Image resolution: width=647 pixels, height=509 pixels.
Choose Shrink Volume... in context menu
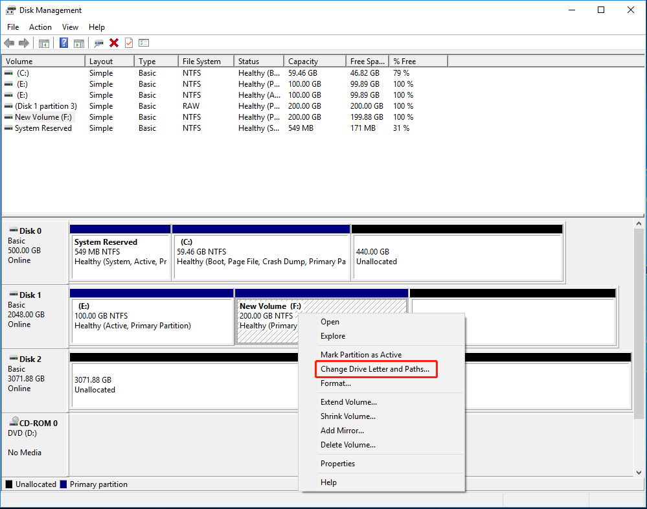point(381,416)
